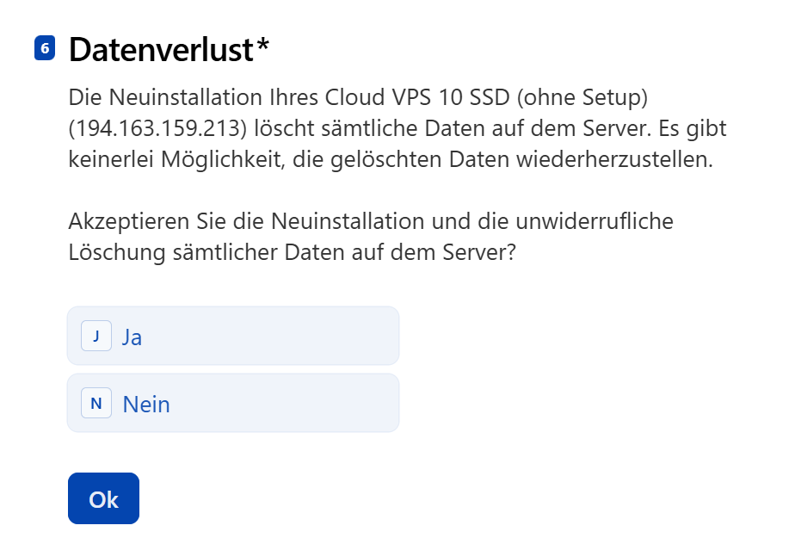The width and height of the screenshot is (789, 544).
Task: Choose the "Nein" answer option
Action: point(232,403)
